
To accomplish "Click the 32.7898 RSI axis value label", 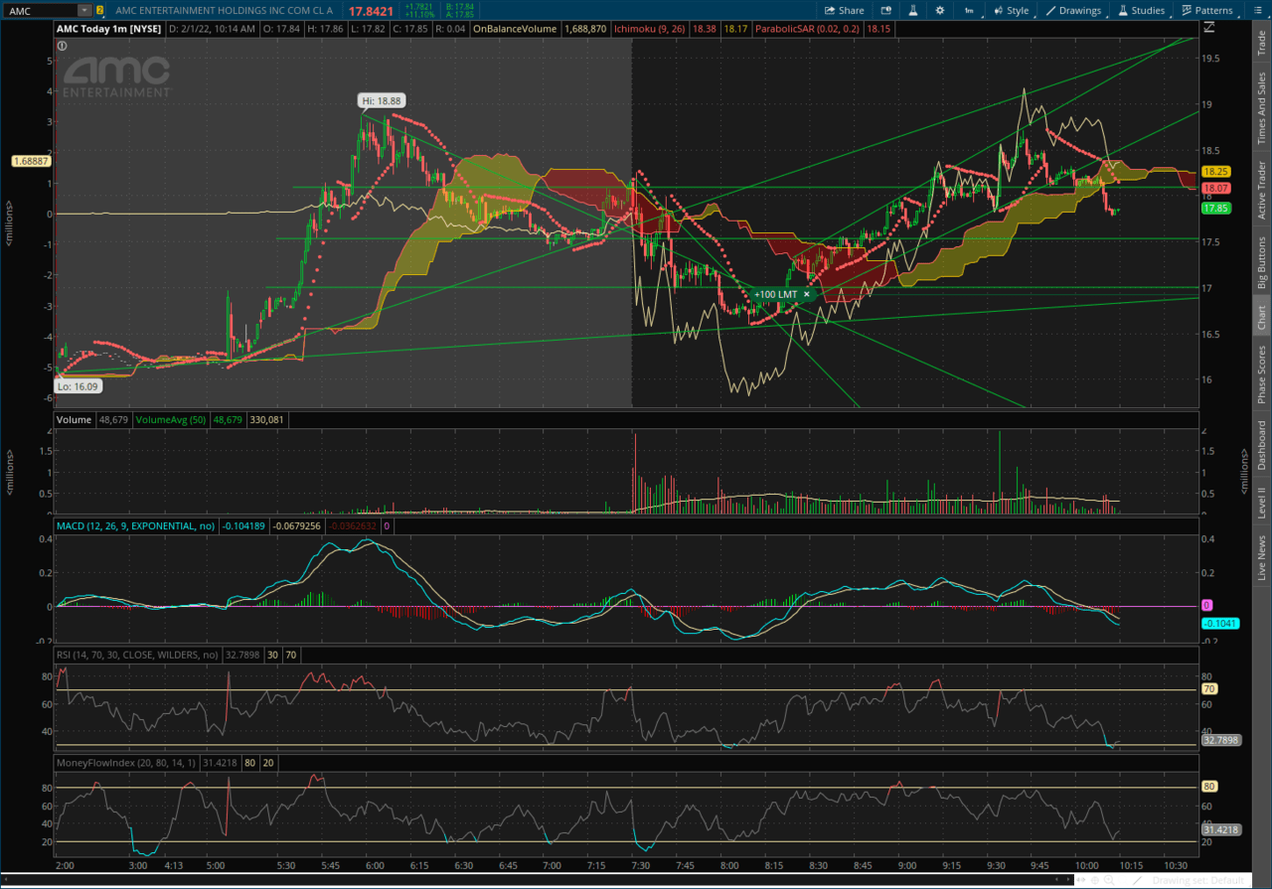I will pyautogui.click(x=1220, y=740).
